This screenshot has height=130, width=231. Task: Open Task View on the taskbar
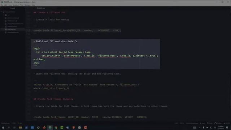pyautogui.click(x=14, y=127)
